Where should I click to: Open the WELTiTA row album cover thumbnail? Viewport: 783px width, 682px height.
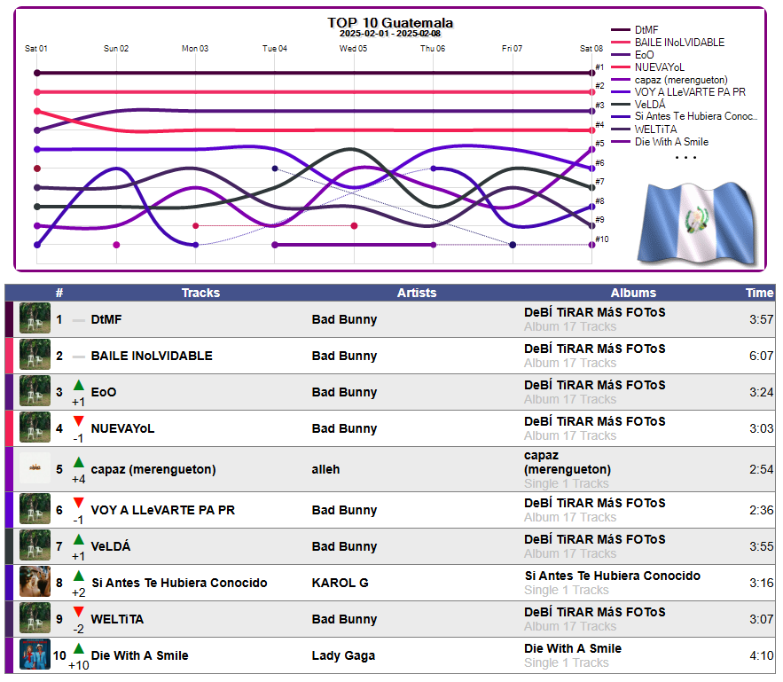click(x=35, y=618)
